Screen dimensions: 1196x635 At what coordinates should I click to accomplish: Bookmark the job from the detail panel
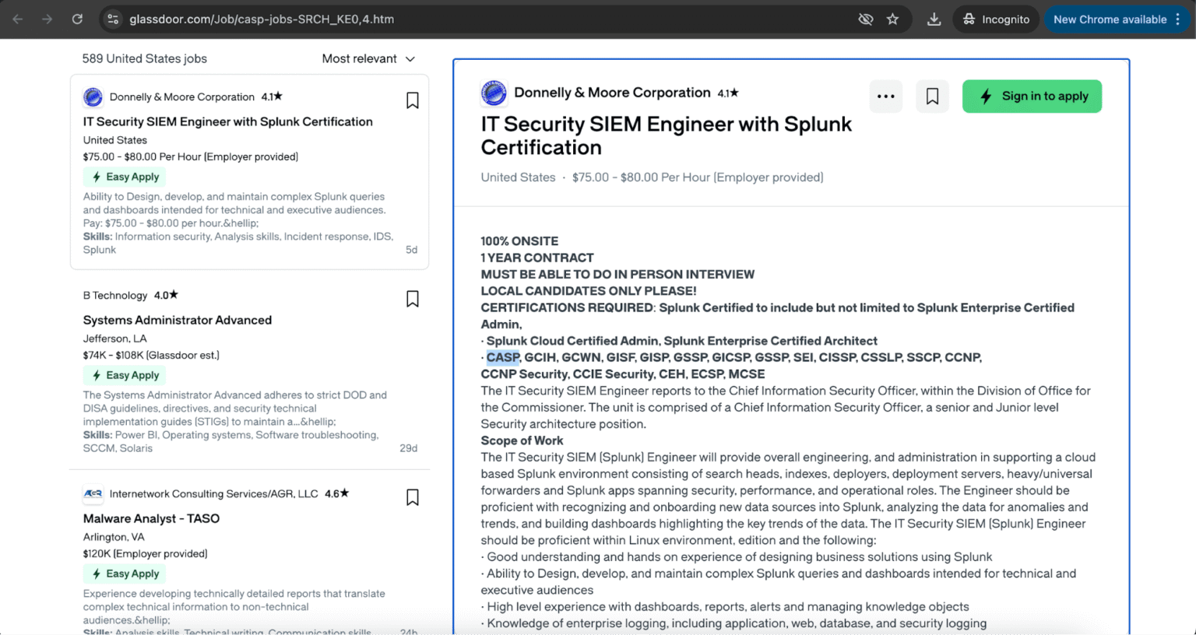[932, 96]
